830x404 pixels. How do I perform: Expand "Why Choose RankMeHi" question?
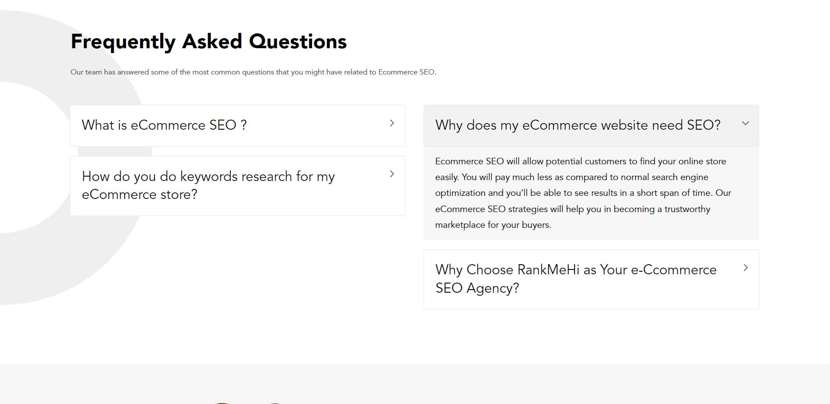click(591, 279)
